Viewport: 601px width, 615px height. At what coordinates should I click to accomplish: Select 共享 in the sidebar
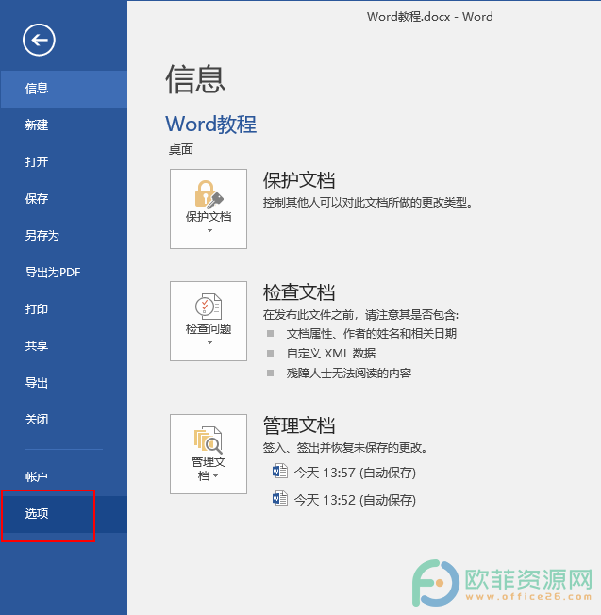63,345
